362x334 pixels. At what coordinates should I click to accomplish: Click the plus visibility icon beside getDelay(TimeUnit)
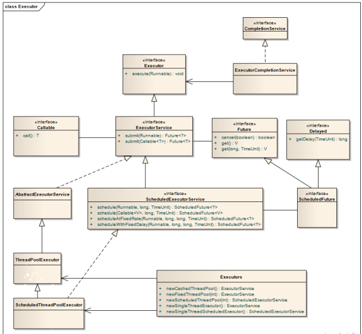tap(290, 139)
